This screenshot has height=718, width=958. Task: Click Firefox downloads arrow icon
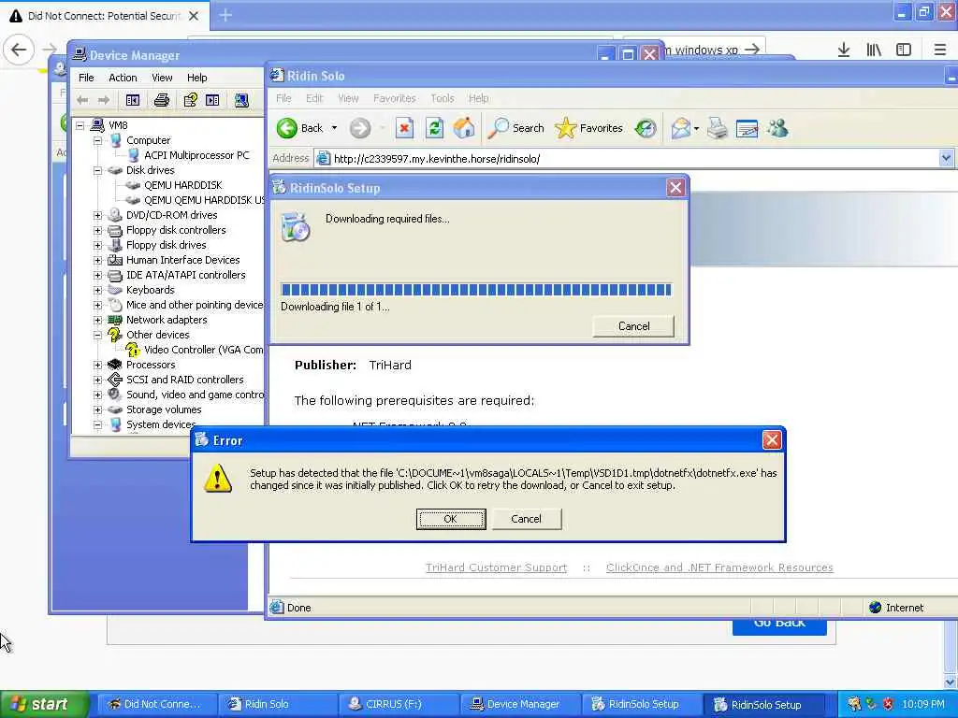tap(844, 50)
